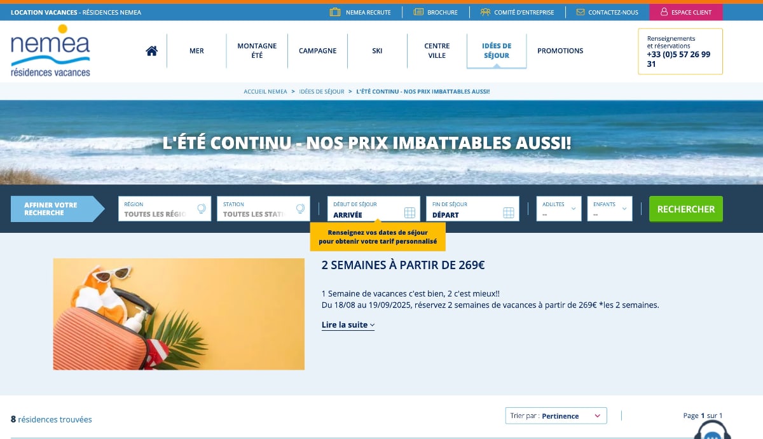The width and height of the screenshot is (763, 439).
Task: Click the suitcase promotion image
Action: (179, 314)
